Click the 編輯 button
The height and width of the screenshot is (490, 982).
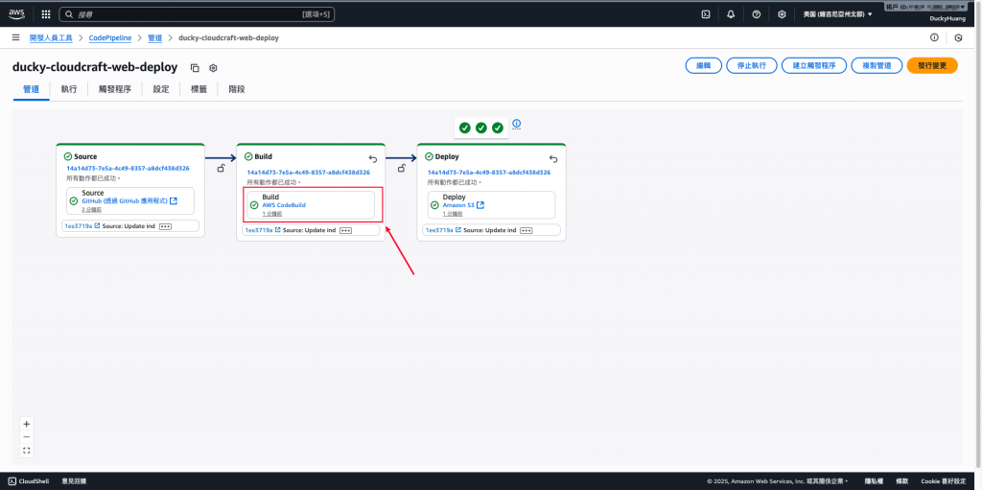704,65
